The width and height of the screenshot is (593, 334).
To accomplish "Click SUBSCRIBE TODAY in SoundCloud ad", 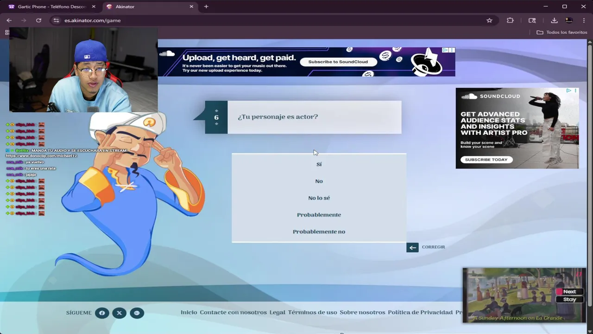I will pyautogui.click(x=486, y=160).
